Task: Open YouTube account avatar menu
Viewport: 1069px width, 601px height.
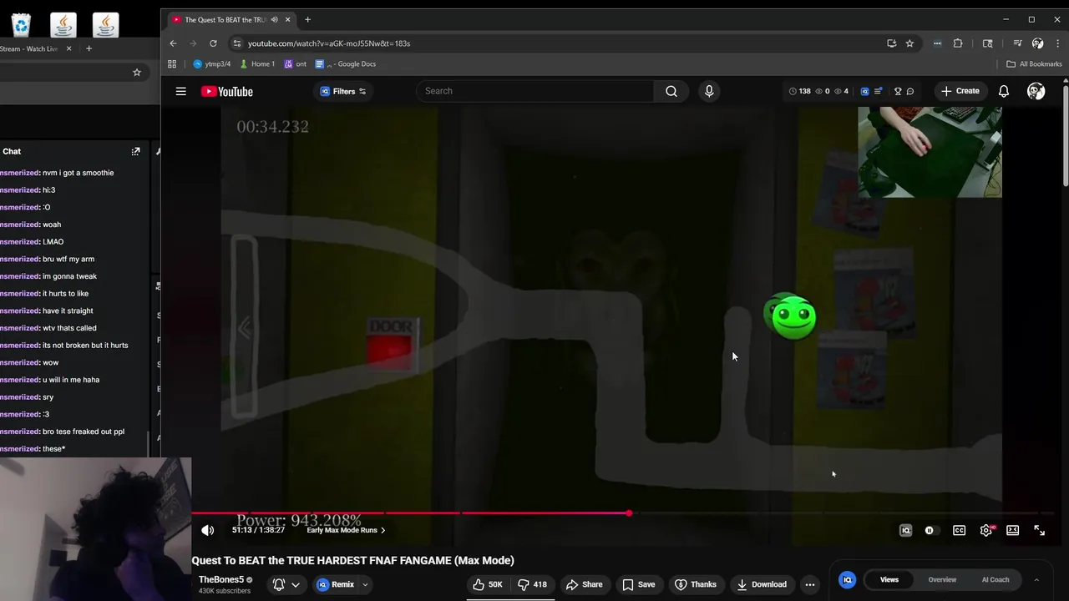Action: [1036, 91]
